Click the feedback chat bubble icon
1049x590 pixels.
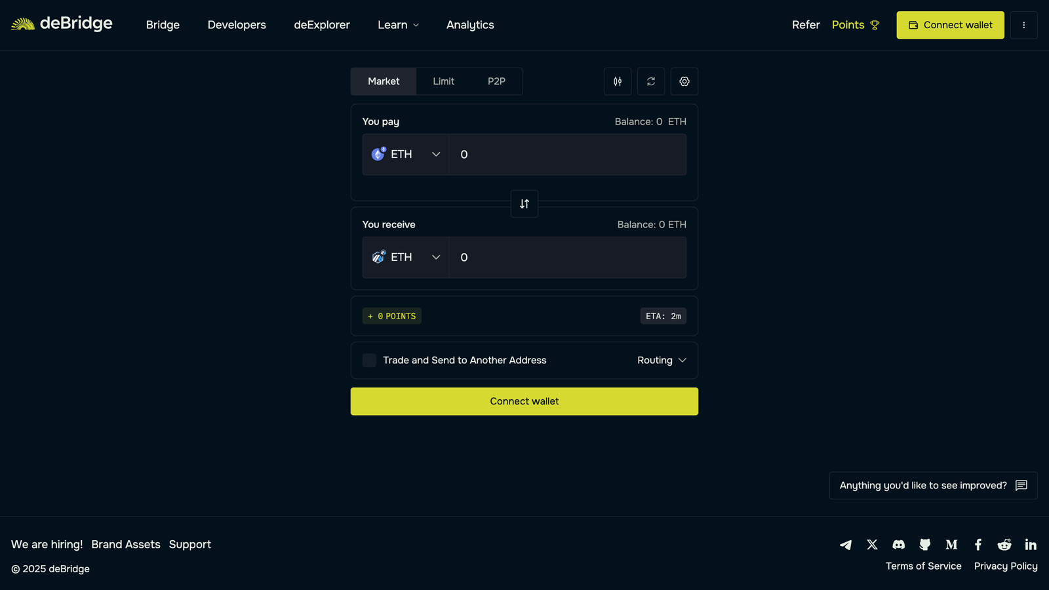pyautogui.click(x=1021, y=485)
